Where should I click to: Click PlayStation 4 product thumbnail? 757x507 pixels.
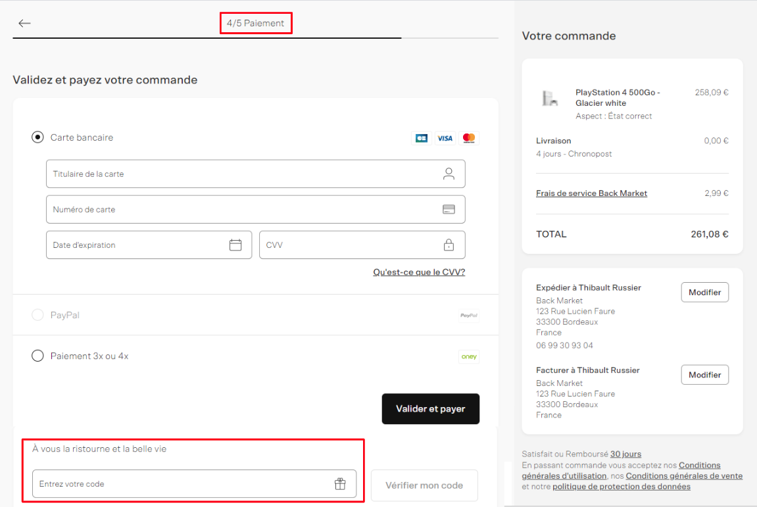click(x=549, y=98)
